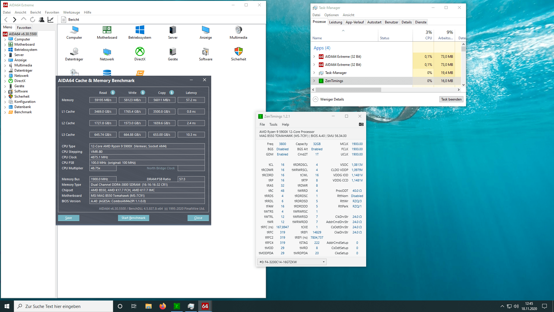Screen dimensions: 554x312
Task: Open the Computer category icon in AIDA64
Action: (74, 32)
